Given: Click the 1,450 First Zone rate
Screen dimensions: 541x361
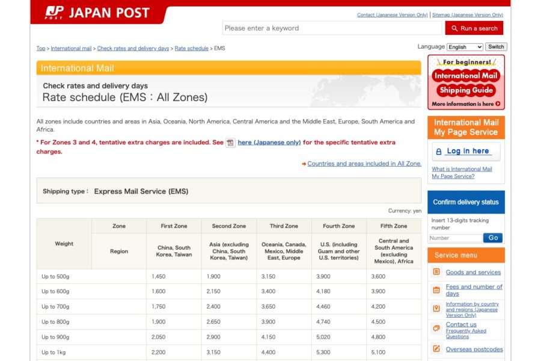Looking at the screenshot, I should pyautogui.click(x=158, y=276).
